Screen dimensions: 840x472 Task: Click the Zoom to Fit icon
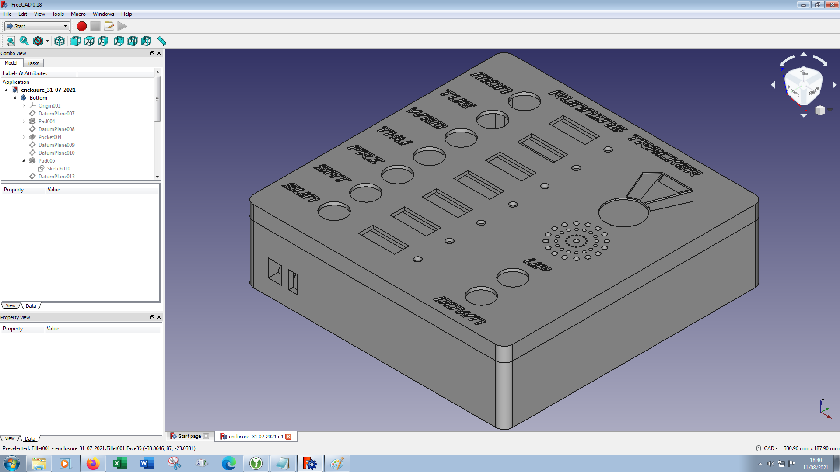tap(10, 41)
